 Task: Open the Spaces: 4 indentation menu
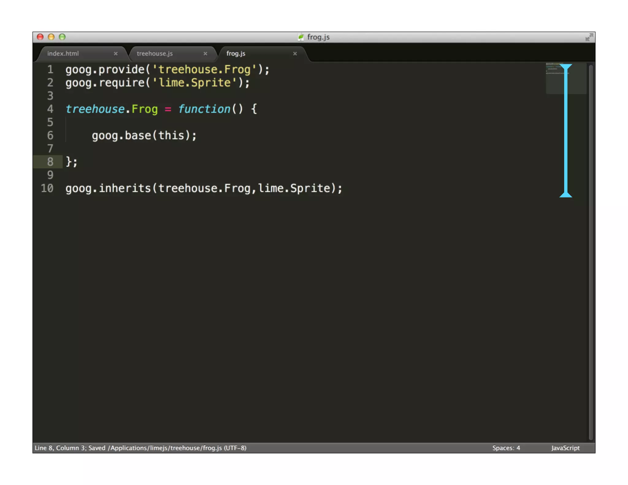(506, 448)
